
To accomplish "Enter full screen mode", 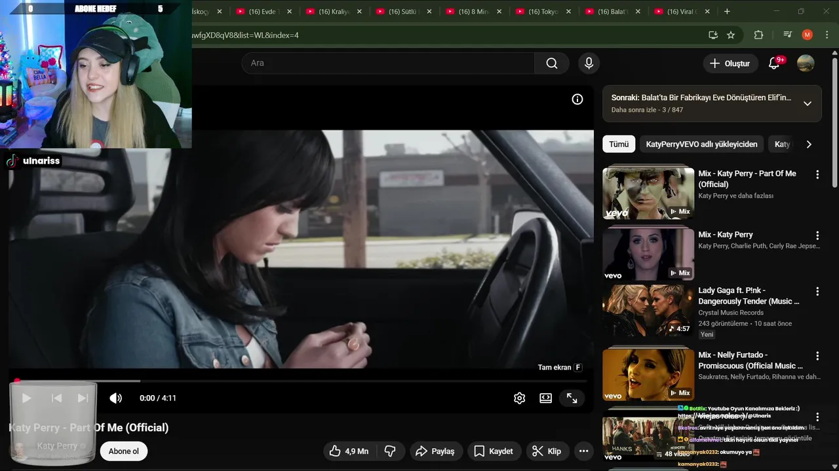I will pos(572,398).
